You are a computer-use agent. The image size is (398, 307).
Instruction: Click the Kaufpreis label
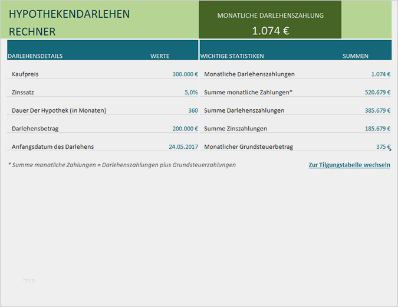tap(25, 74)
